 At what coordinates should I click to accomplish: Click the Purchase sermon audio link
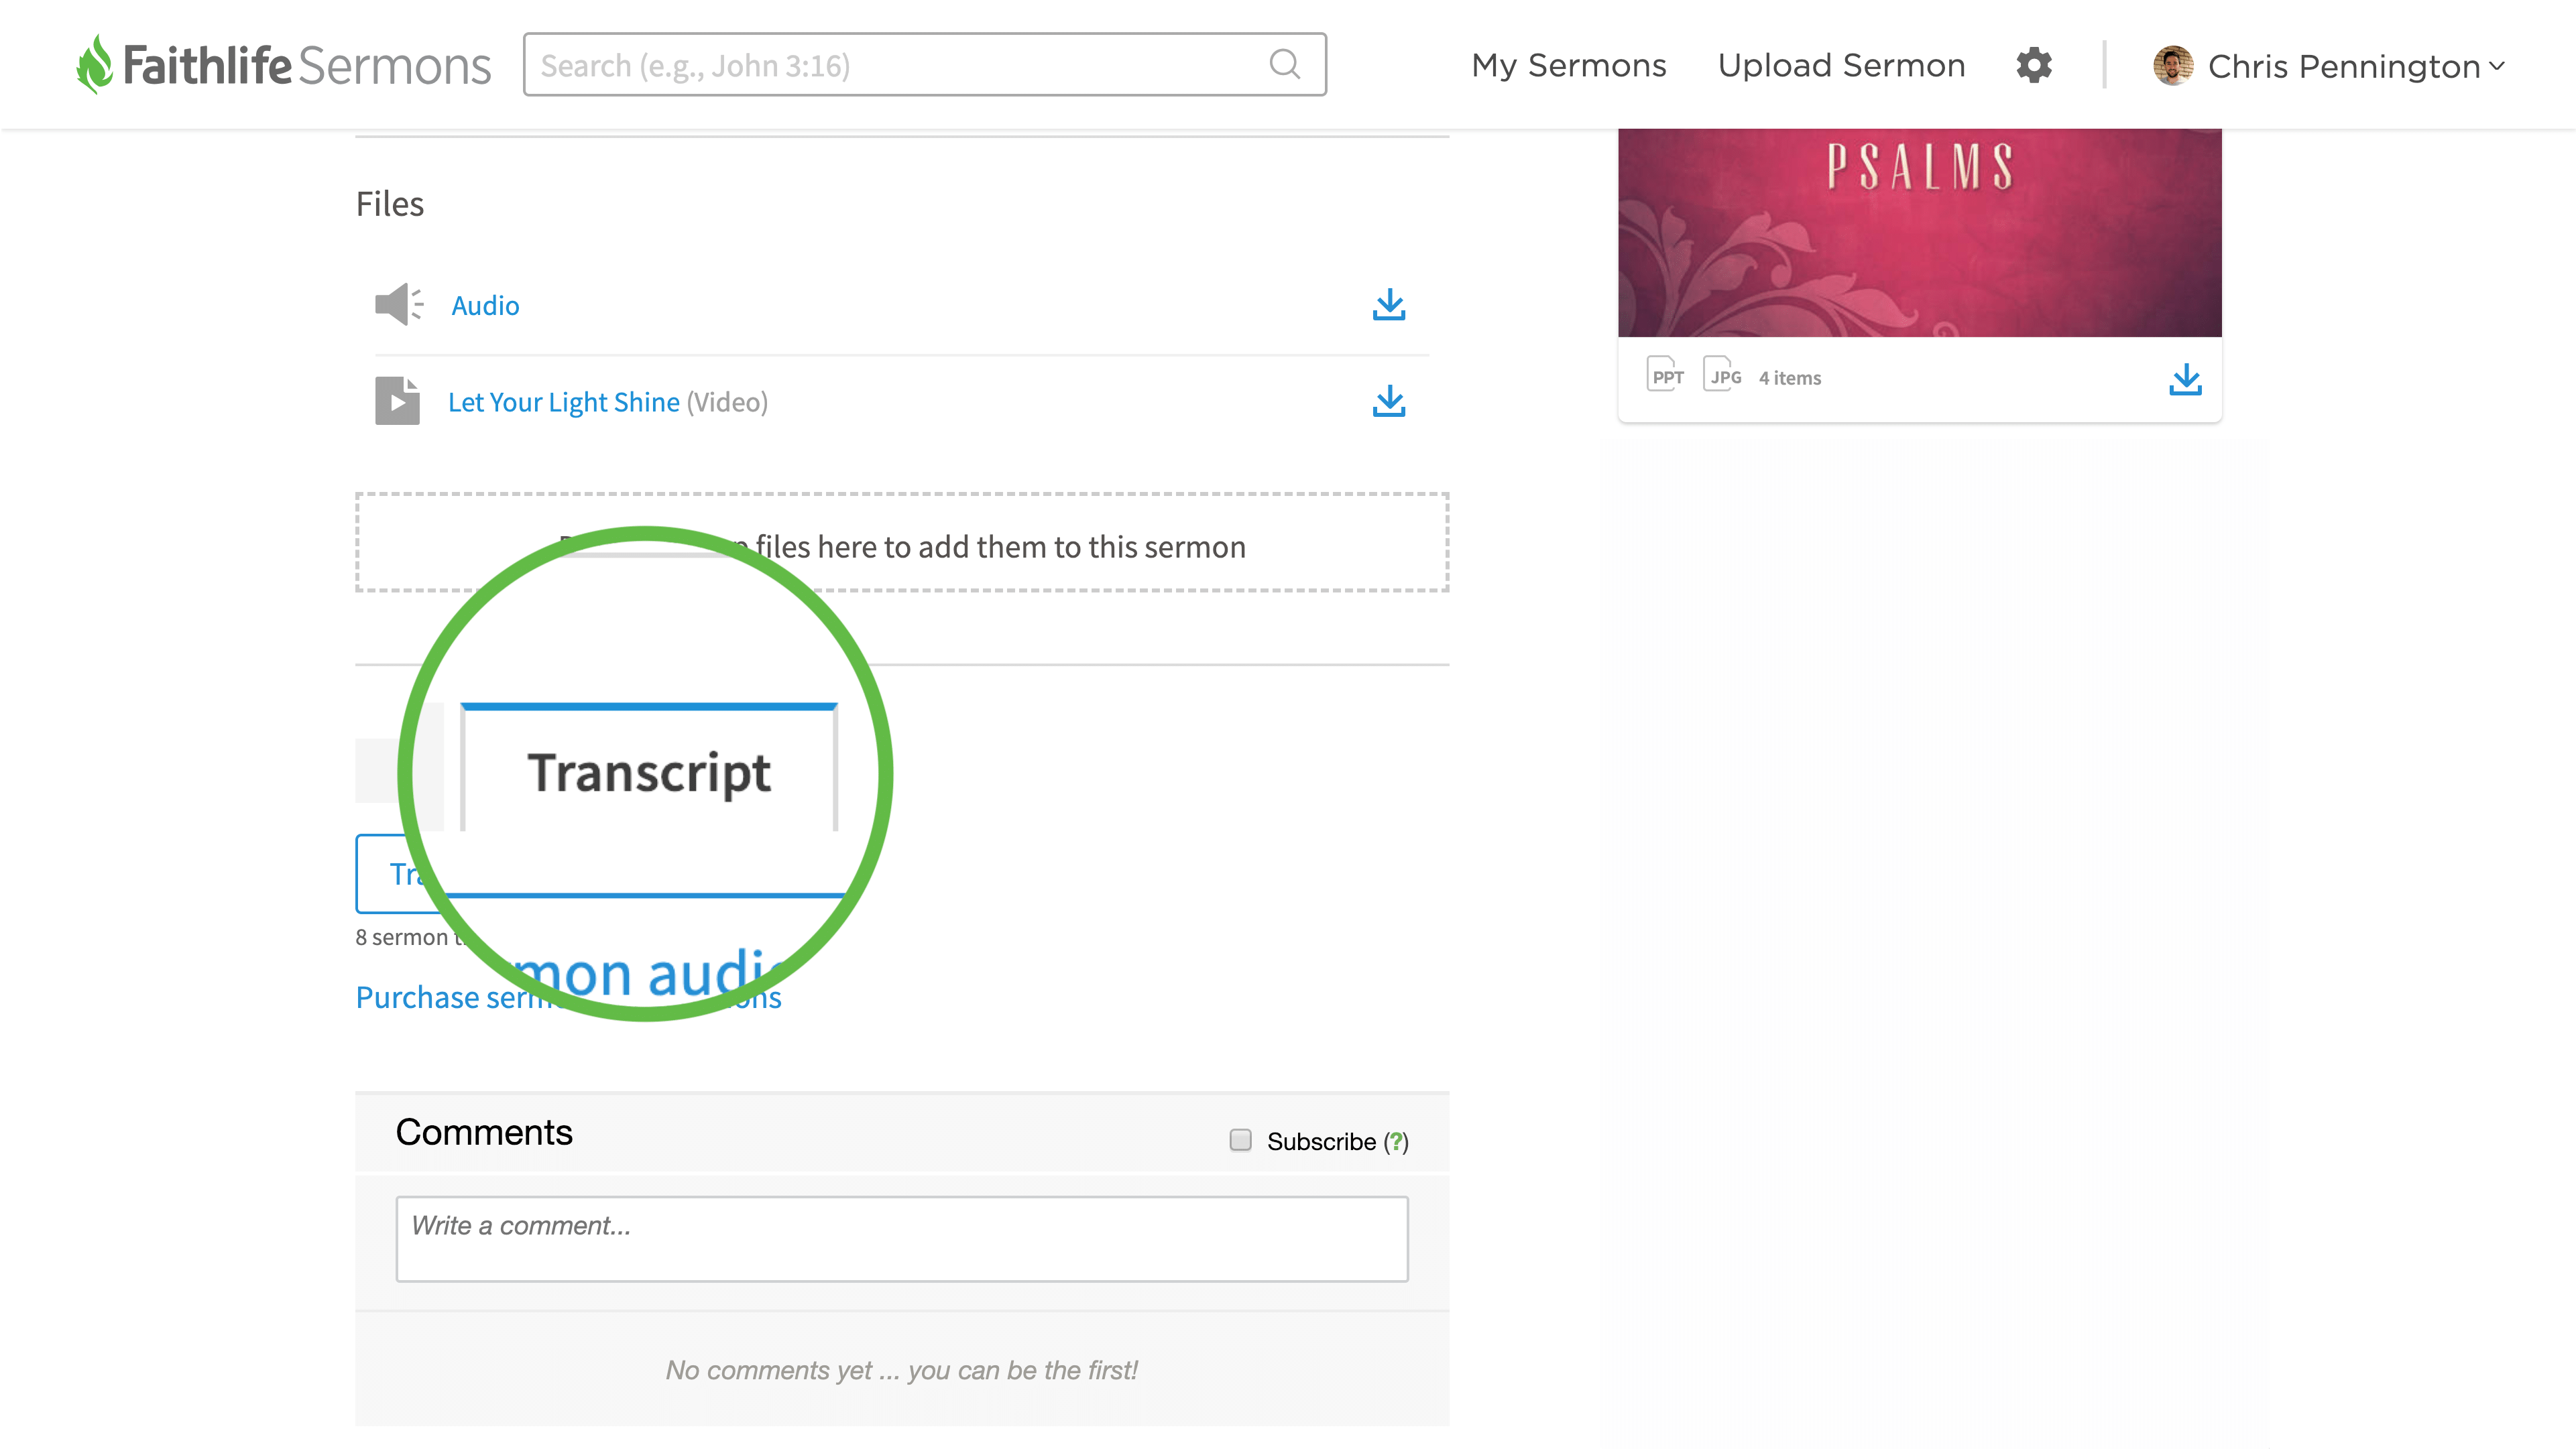pos(568,997)
